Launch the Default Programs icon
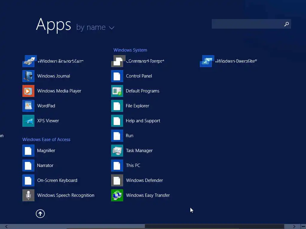306x229 pixels. [117, 91]
